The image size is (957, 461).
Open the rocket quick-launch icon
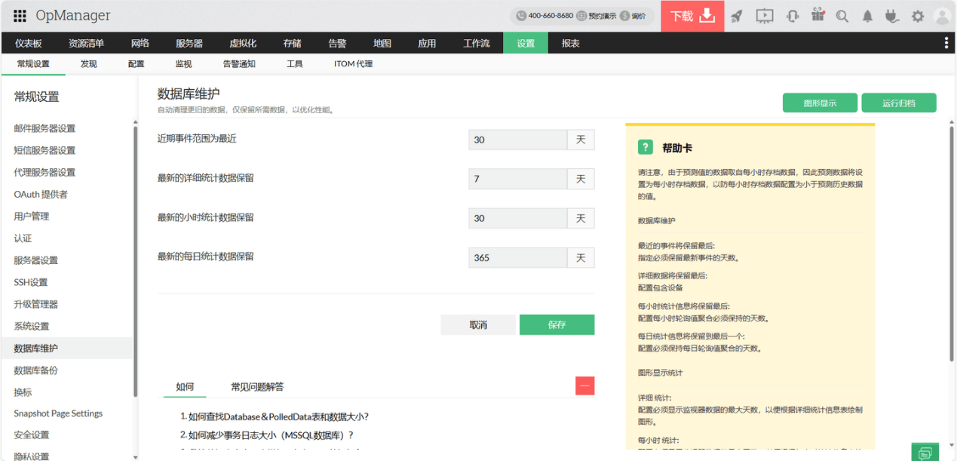[x=736, y=16]
